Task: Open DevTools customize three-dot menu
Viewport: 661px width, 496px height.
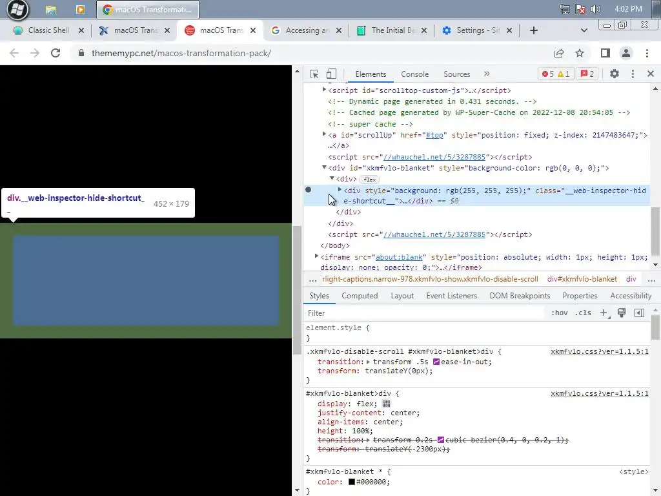Action: (x=633, y=74)
